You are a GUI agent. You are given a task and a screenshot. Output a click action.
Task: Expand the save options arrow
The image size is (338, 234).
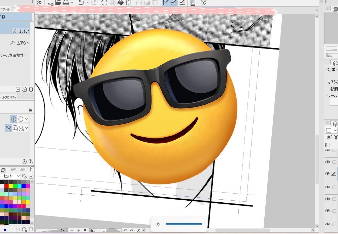click(72, 2)
